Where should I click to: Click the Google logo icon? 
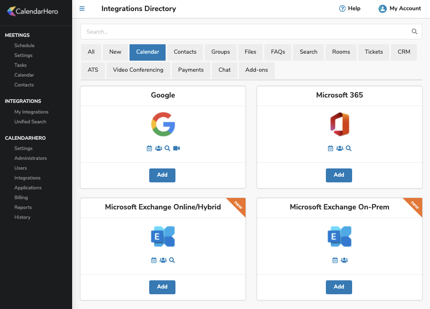click(x=163, y=124)
